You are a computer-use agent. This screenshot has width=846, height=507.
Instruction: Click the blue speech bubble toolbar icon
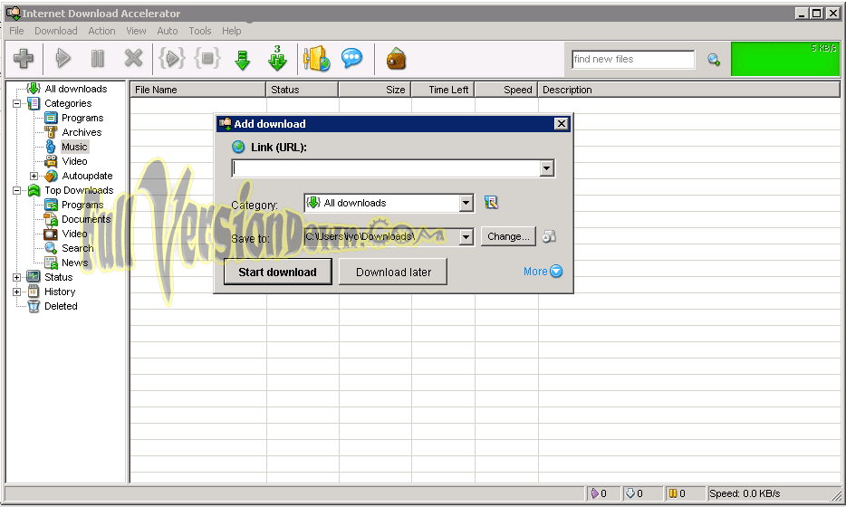[351, 57]
